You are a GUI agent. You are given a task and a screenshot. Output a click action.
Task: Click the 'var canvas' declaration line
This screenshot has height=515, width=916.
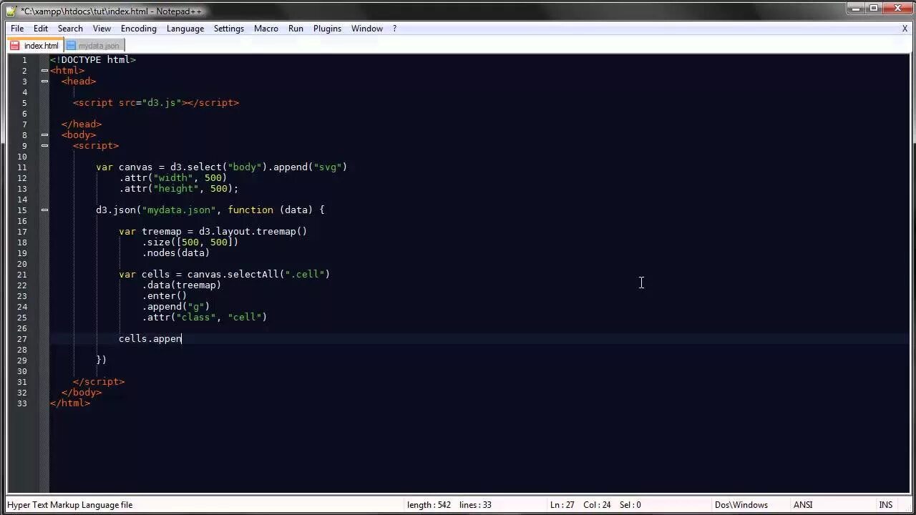coord(222,167)
